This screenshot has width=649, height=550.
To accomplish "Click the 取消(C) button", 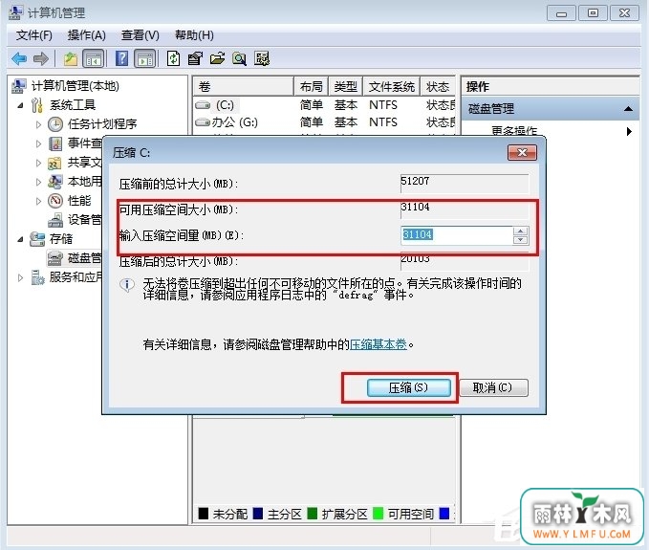I will [x=493, y=388].
